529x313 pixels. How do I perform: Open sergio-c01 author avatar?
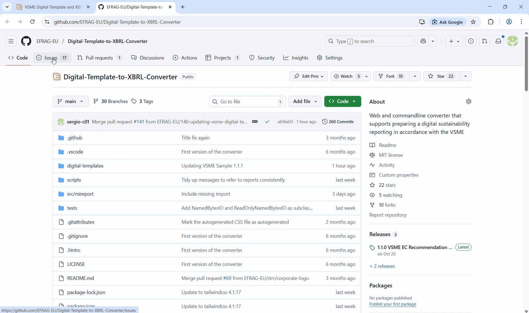pos(61,122)
